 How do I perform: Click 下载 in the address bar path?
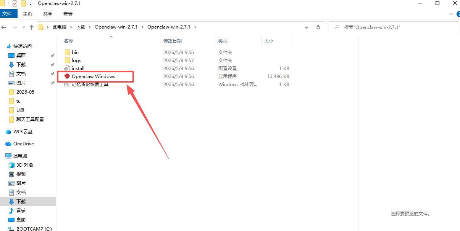[81, 27]
